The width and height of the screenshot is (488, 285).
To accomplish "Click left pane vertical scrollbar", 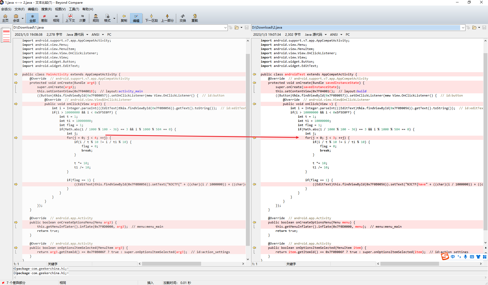I will (248, 150).
